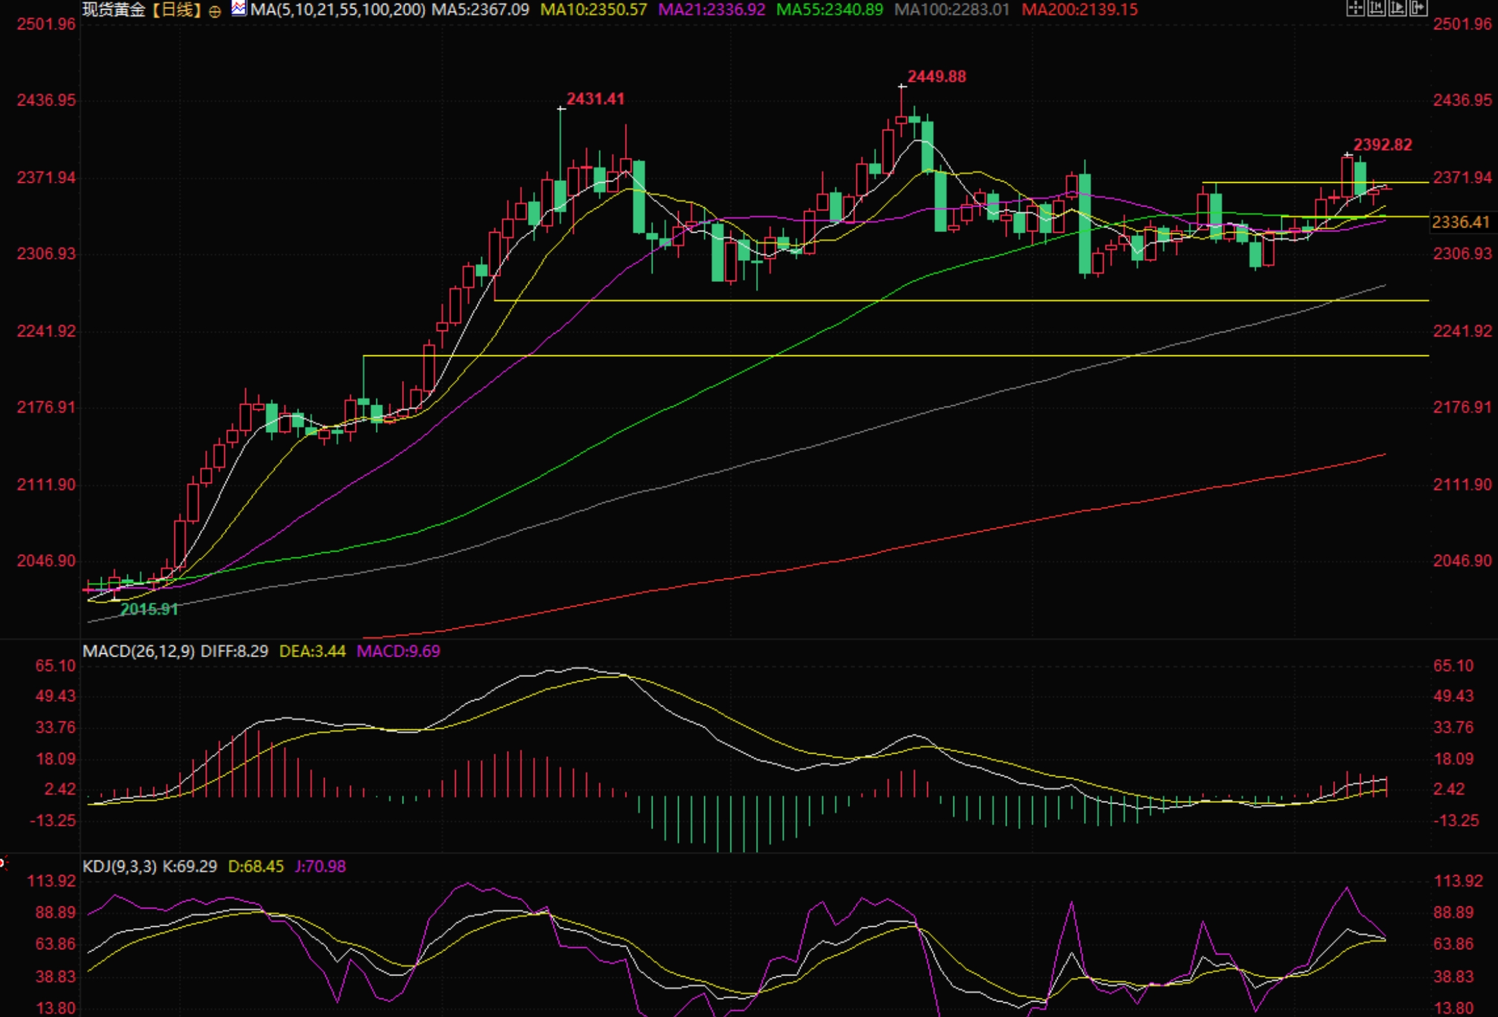Click the MA10:2350.57 value
This screenshot has width=1498, height=1017.
tap(594, 10)
